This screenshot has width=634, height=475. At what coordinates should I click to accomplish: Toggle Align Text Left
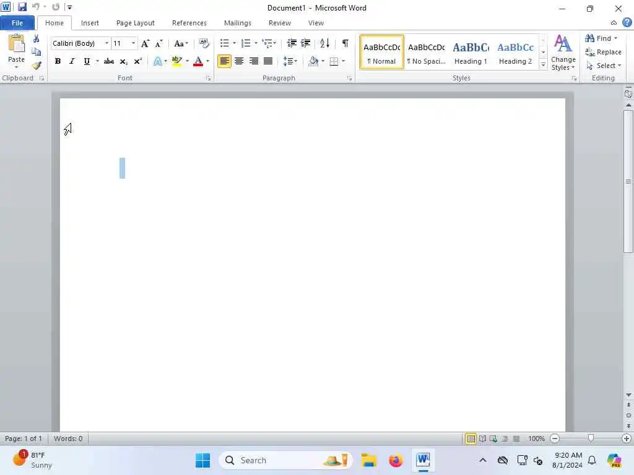pos(224,61)
